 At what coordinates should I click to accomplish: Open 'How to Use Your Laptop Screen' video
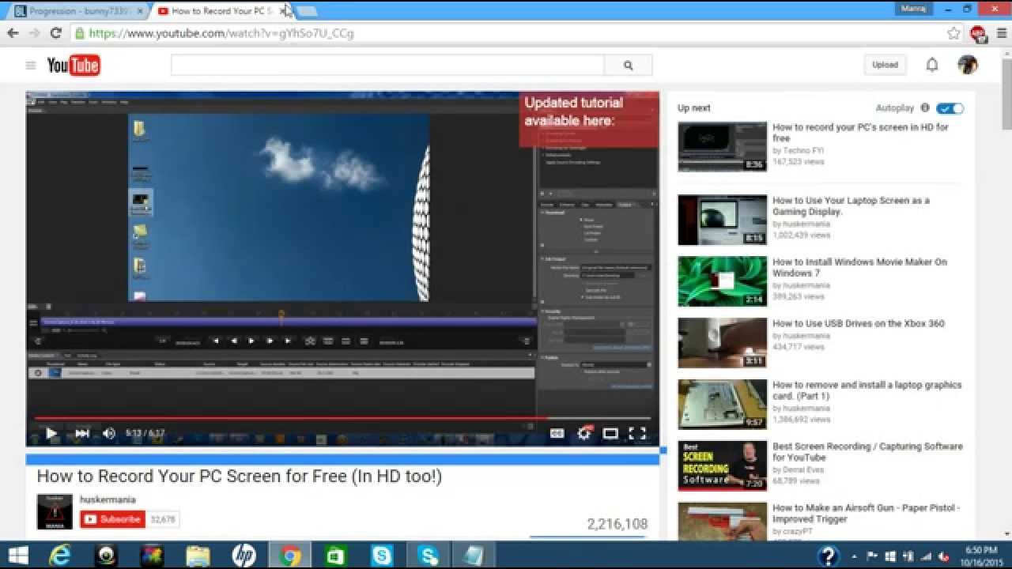coord(851,206)
